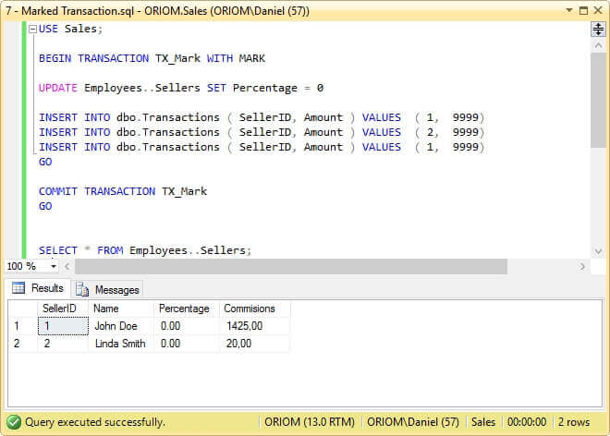Click row header 1 in results grid

click(x=23, y=326)
